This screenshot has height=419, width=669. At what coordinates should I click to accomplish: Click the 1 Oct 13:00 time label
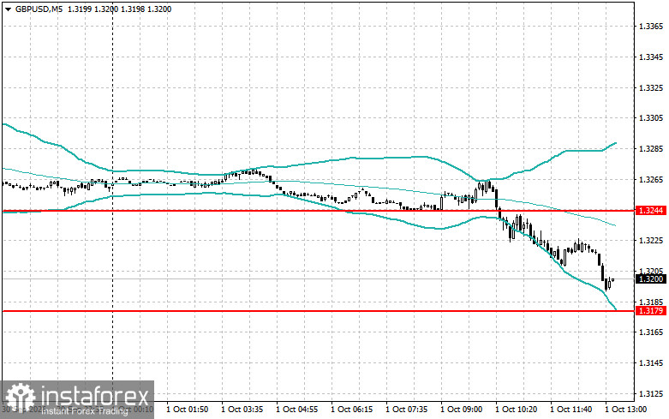tap(626, 410)
